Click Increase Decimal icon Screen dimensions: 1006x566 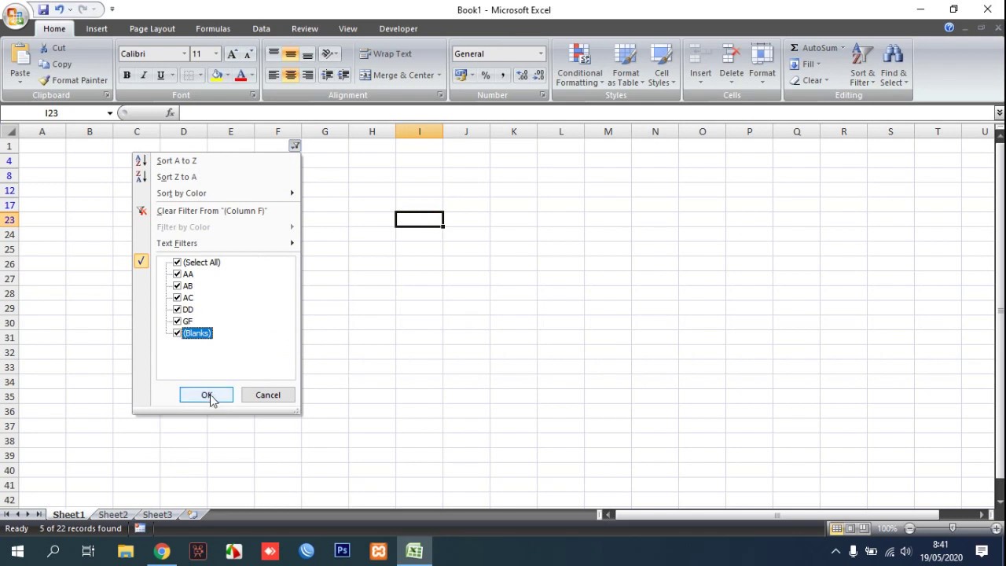(522, 75)
